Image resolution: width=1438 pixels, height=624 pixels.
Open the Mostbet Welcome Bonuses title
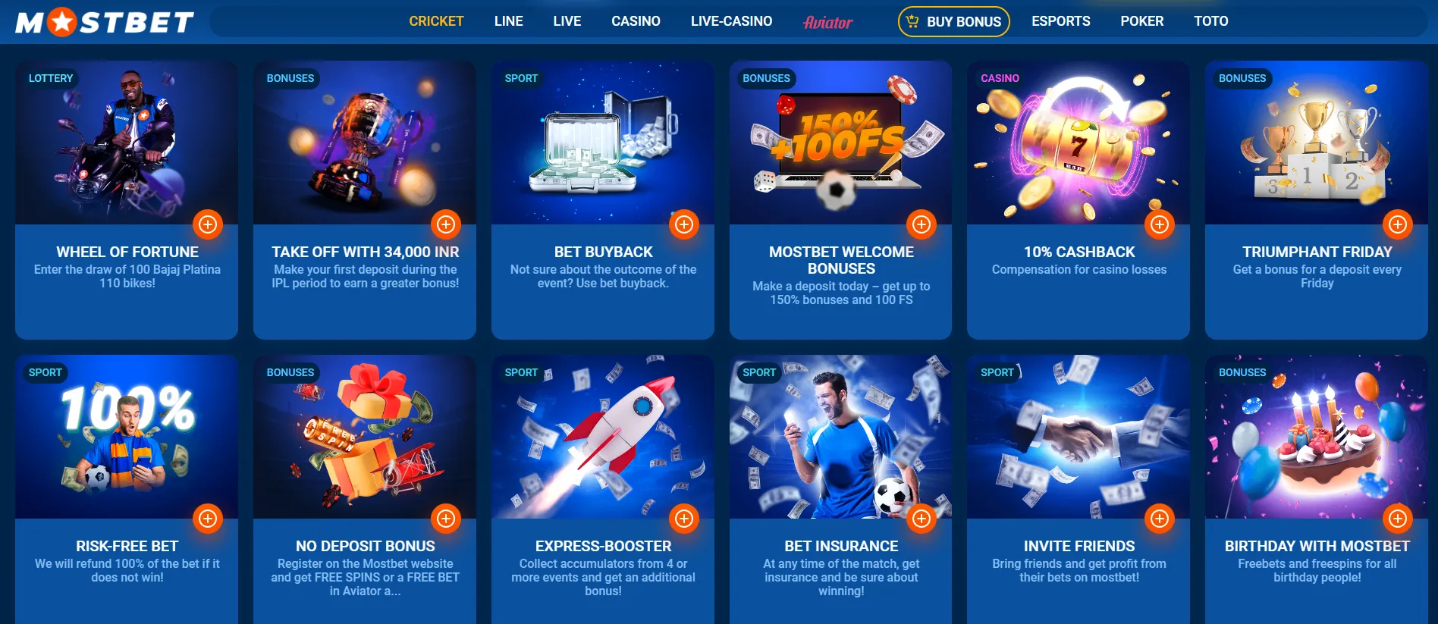pos(841,260)
